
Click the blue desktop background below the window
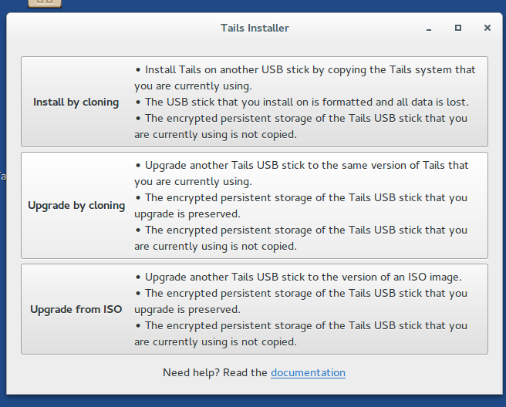coord(253,402)
